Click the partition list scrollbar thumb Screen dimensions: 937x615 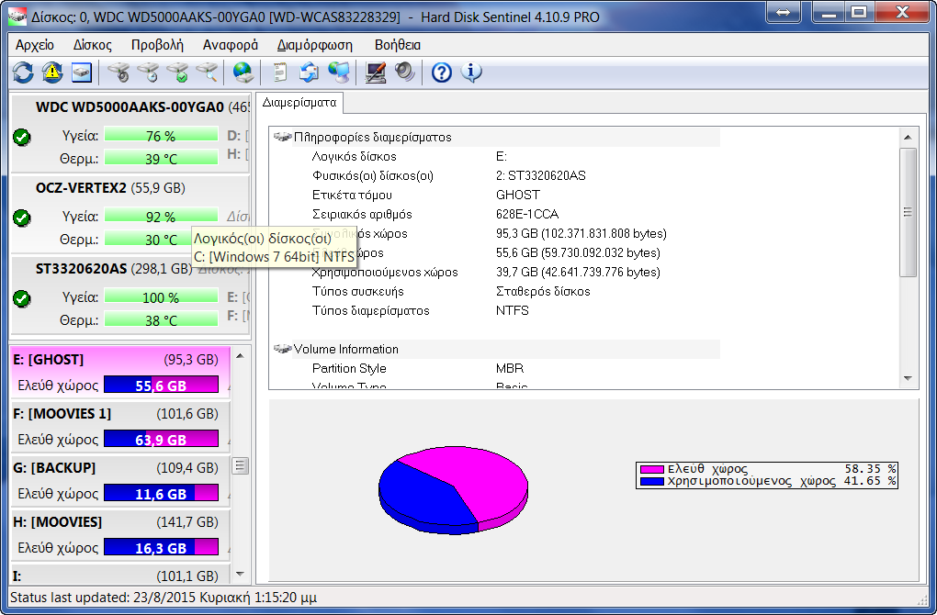241,465
